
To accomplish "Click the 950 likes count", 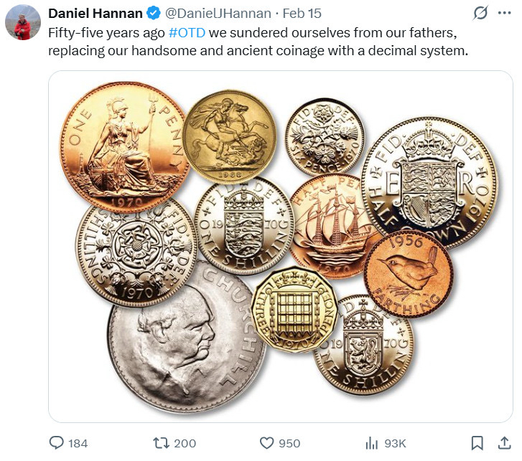I will click(289, 443).
